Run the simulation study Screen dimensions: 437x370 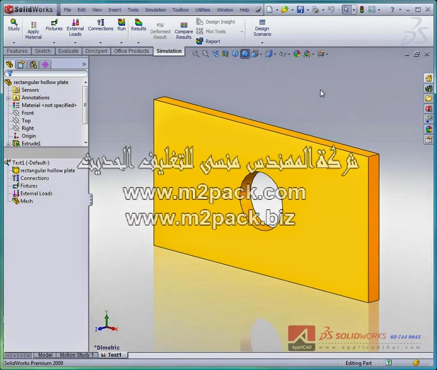[121, 25]
